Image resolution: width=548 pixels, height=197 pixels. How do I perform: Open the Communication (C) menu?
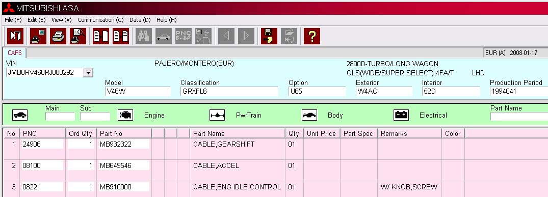click(x=100, y=20)
